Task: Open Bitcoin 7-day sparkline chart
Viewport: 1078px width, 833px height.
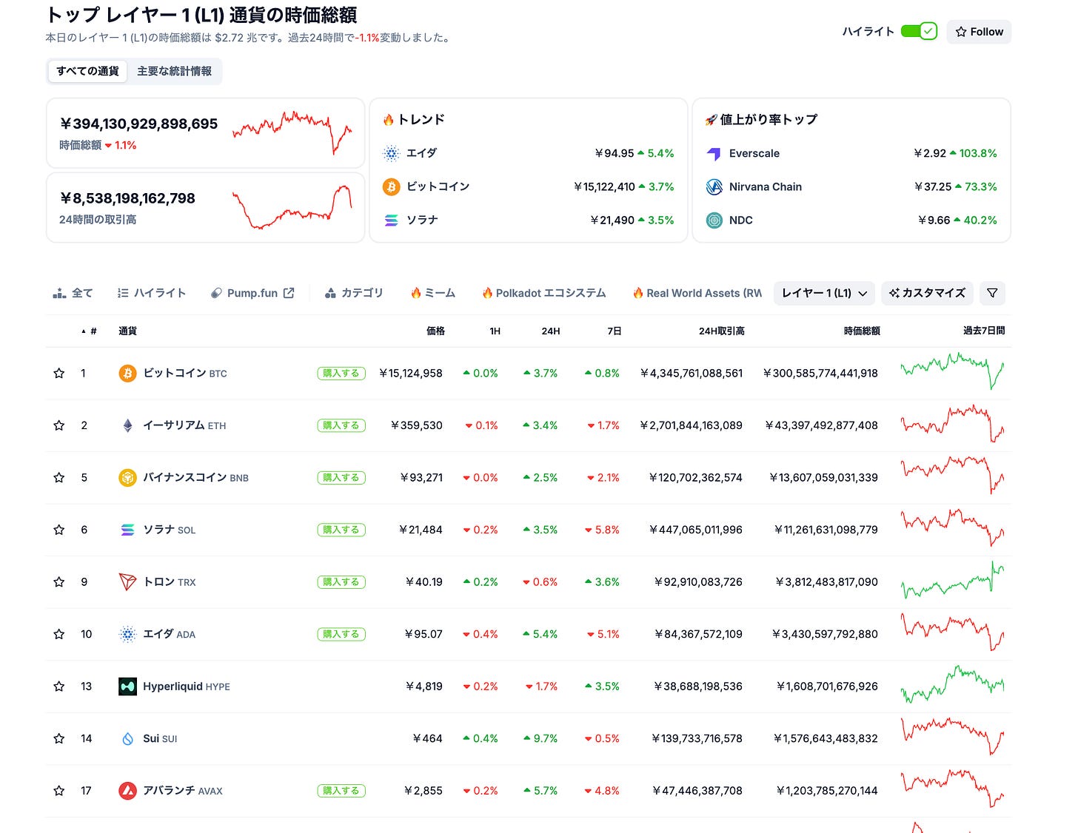Action: pos(952,371)
